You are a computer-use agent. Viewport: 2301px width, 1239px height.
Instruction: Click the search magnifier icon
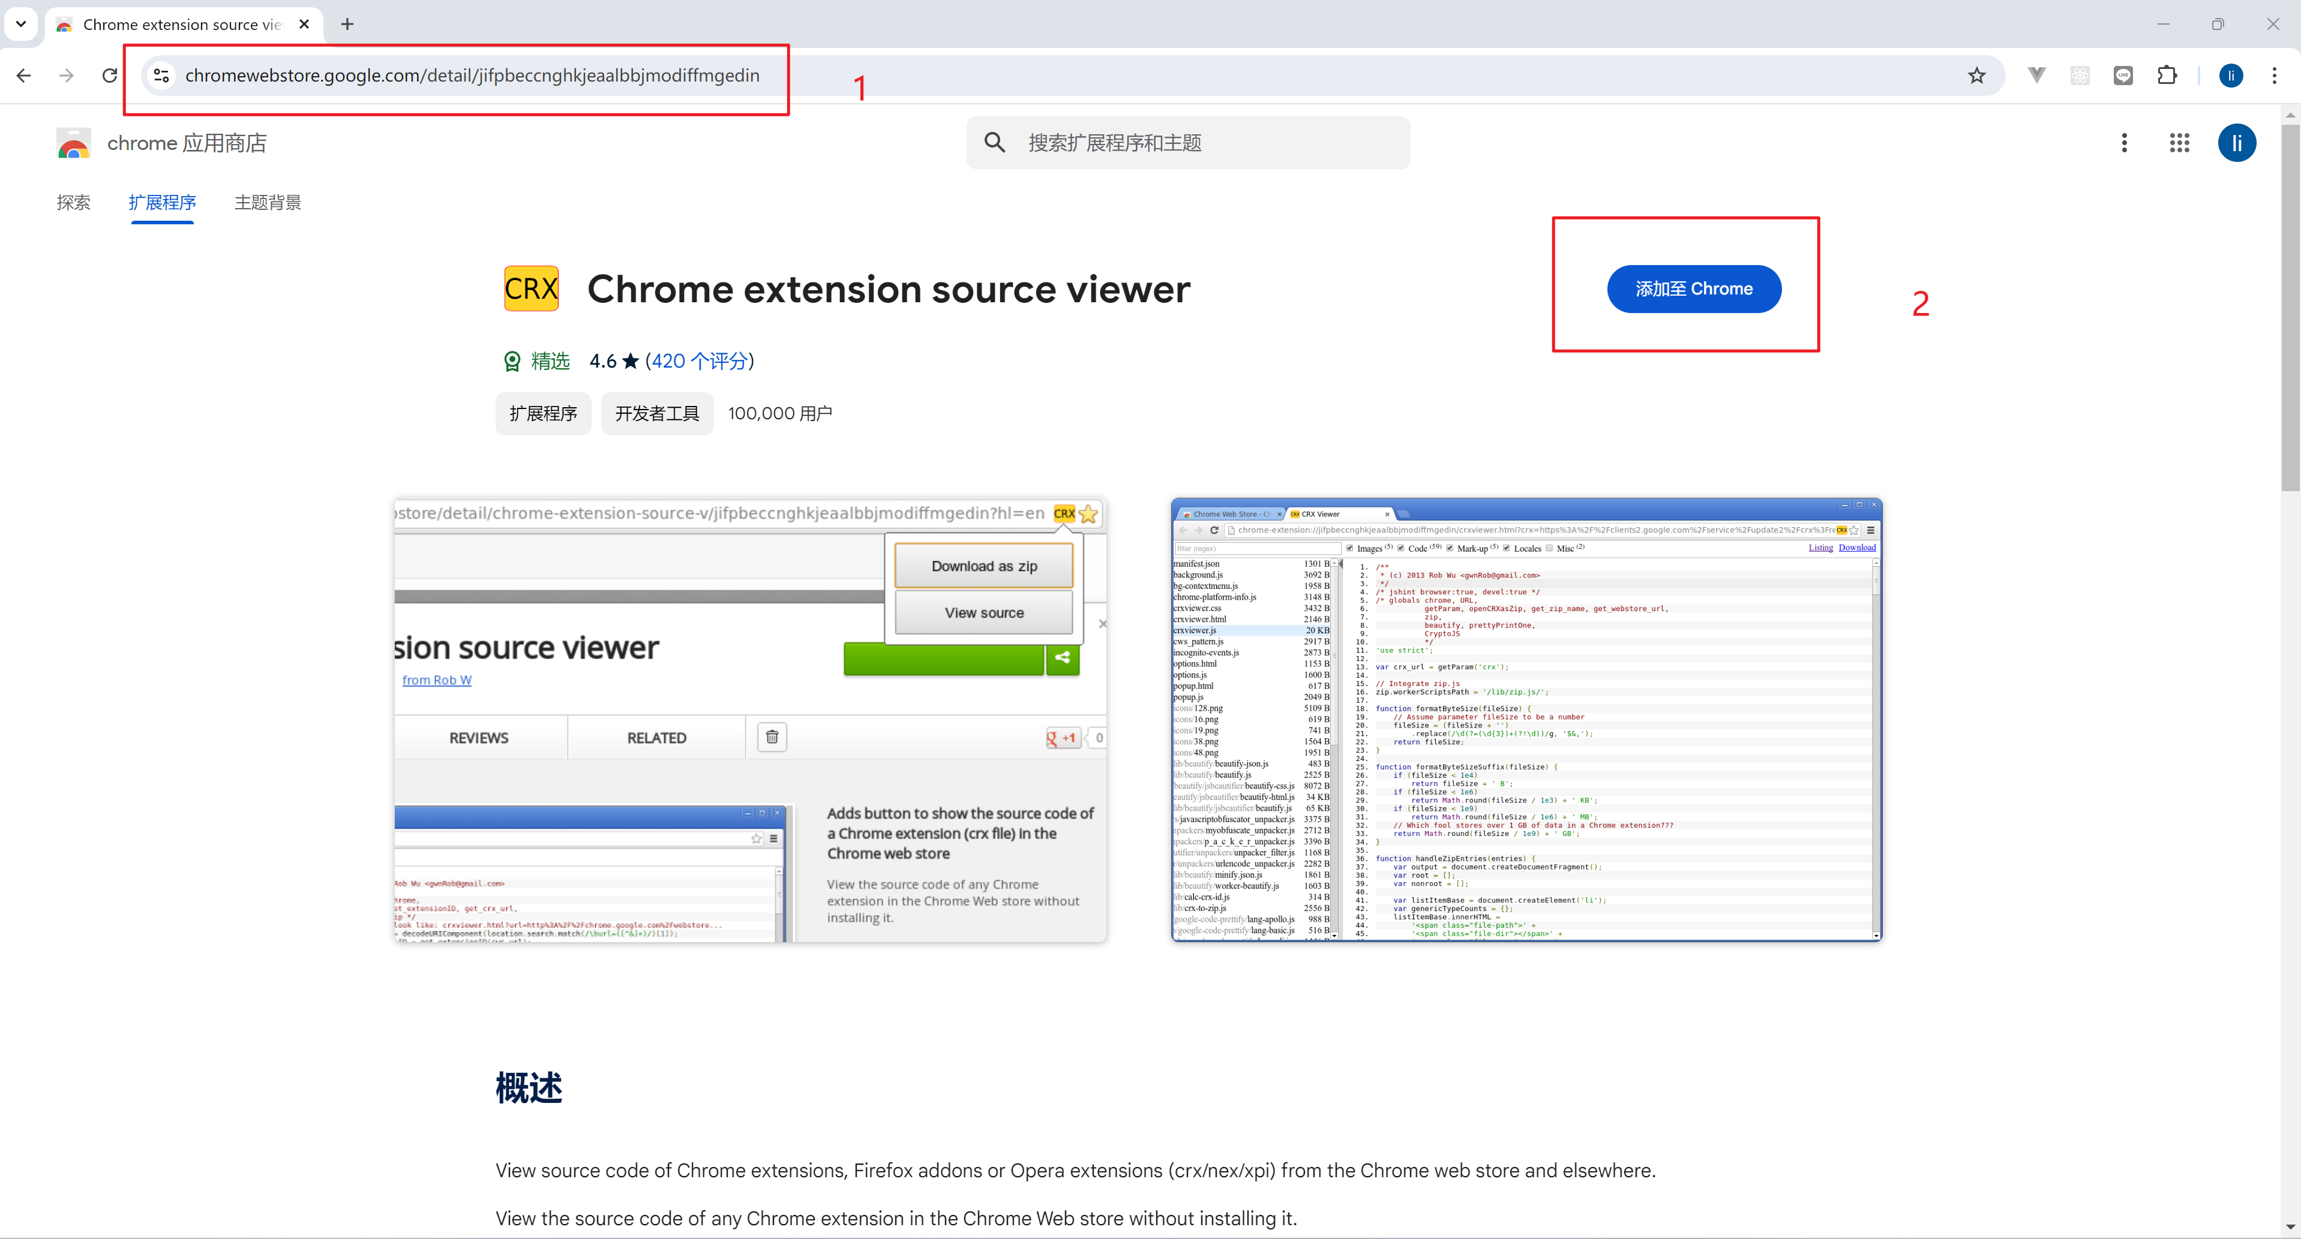point(994,143)
